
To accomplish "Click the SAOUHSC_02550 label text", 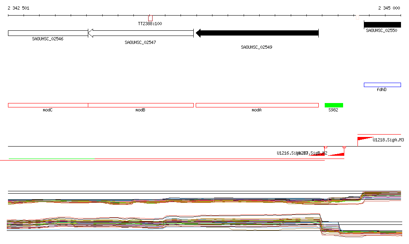I will point(381,30).
